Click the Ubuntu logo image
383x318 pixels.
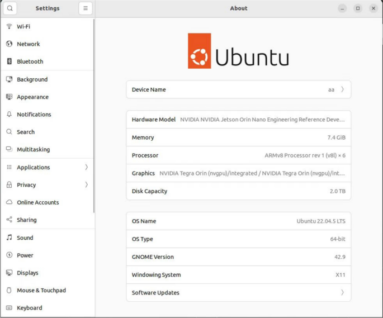coord(239,51)
